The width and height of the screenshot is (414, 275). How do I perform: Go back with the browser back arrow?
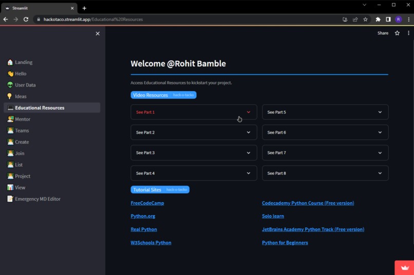6,19
